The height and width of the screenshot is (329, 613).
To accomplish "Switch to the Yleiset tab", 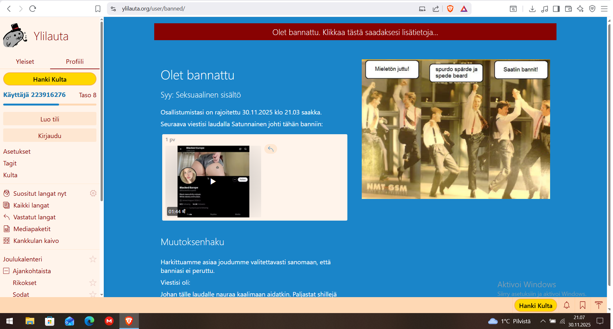I will pos(25,62).
